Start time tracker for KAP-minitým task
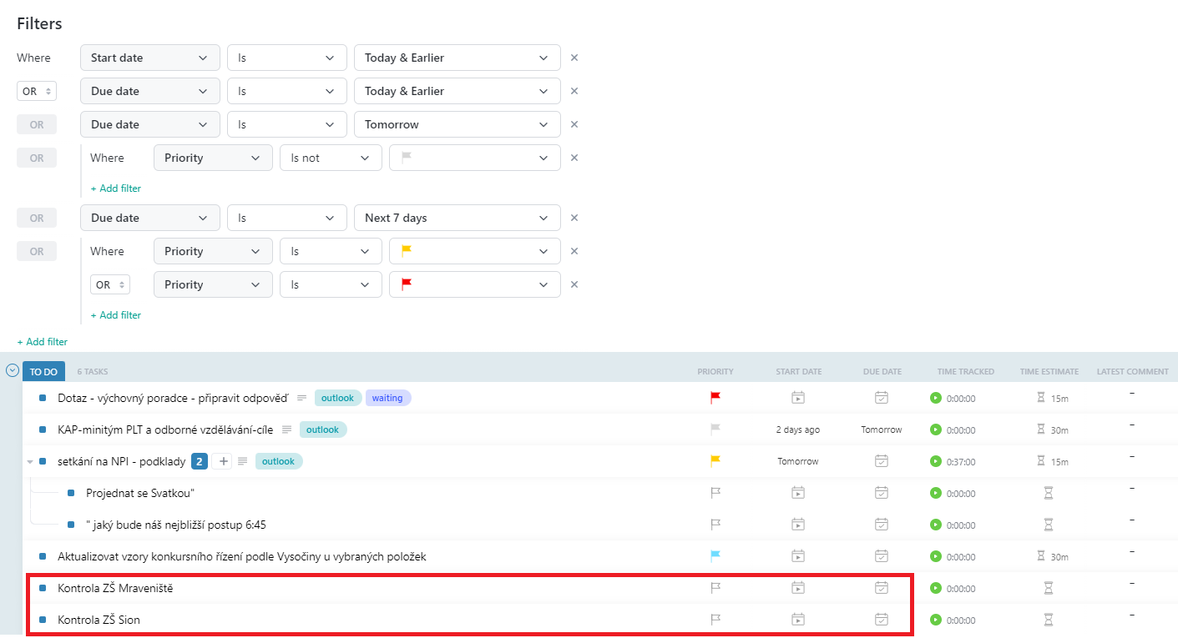The height and width of the screenshot is (638, 1178). coord(935,430)
